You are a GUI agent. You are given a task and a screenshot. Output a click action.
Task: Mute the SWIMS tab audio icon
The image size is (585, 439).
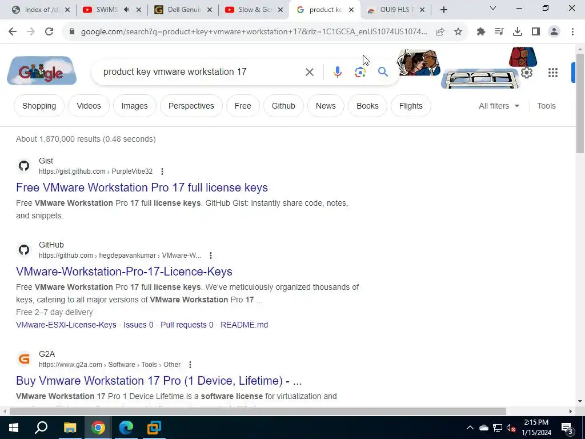click(x=126, y=10)
